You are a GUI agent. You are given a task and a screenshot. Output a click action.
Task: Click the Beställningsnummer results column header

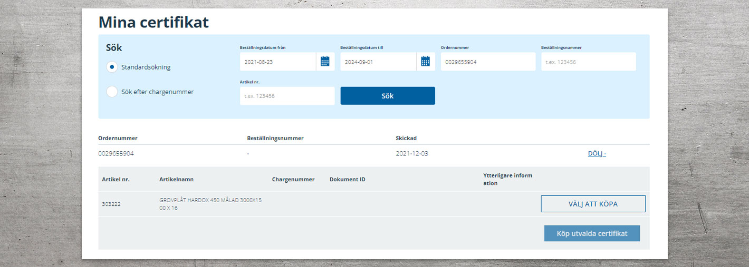[275, 139]
